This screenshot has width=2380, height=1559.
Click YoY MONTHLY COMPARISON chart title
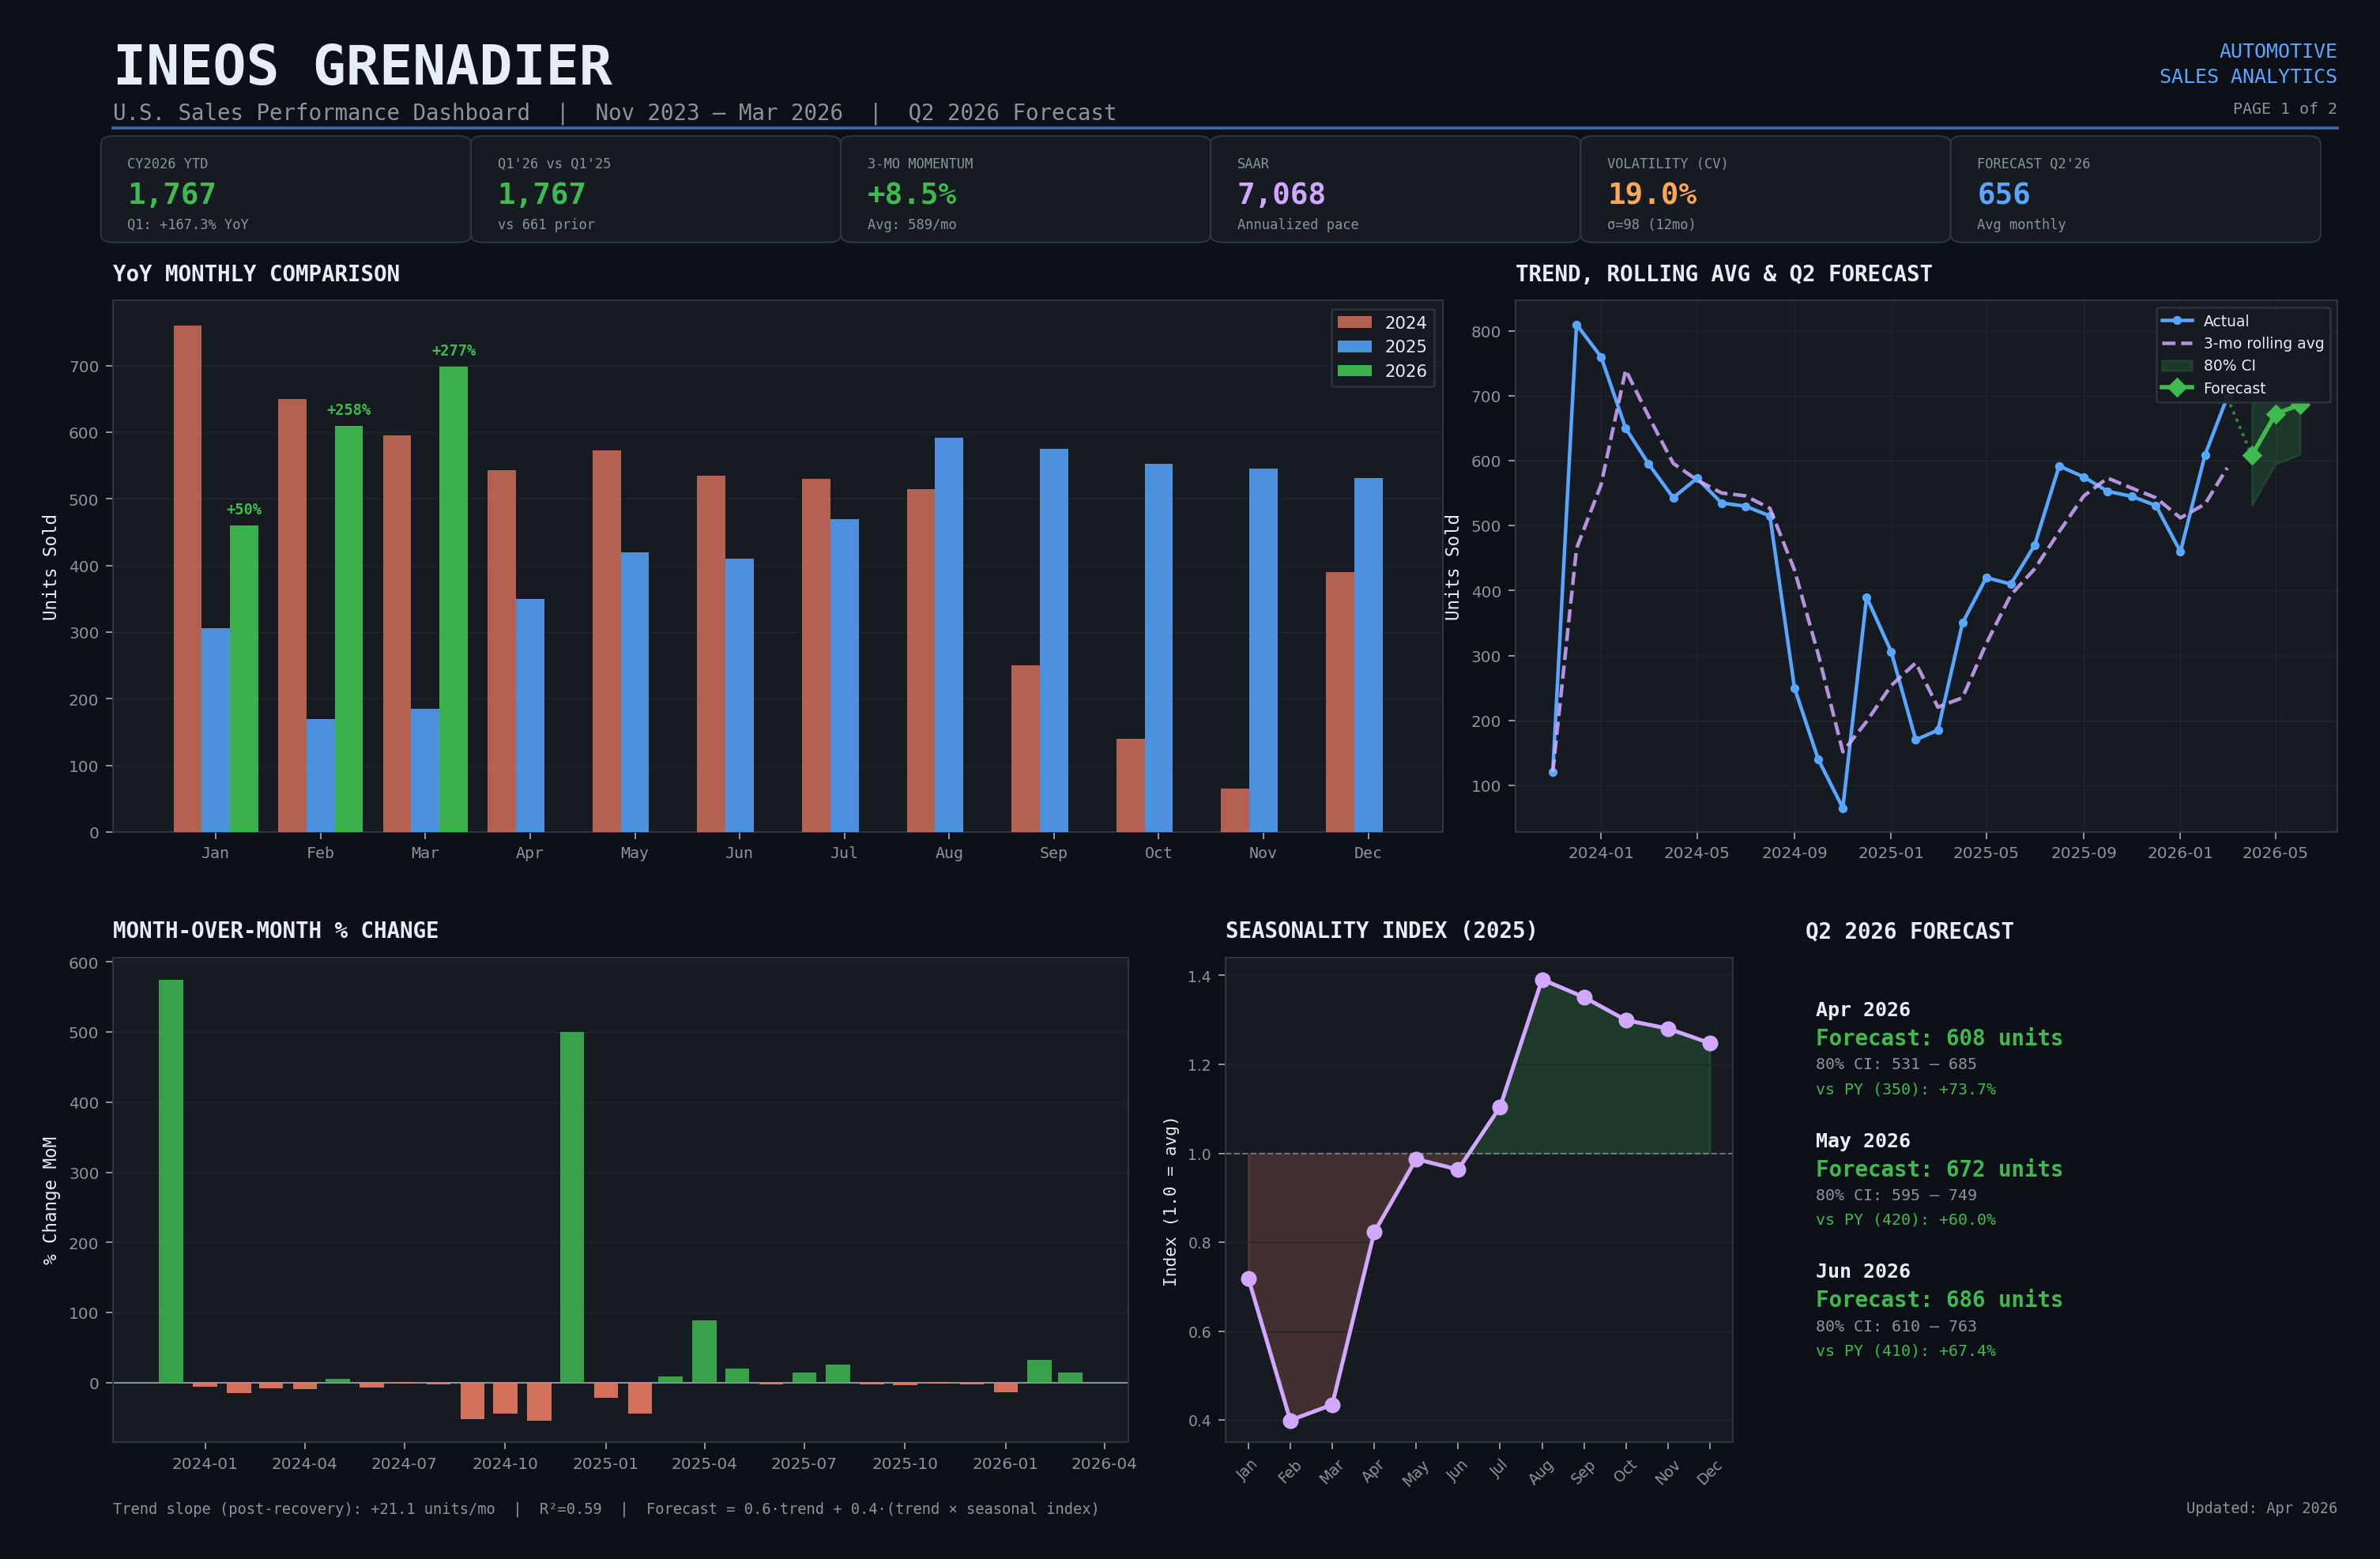(x=256, y=274)
